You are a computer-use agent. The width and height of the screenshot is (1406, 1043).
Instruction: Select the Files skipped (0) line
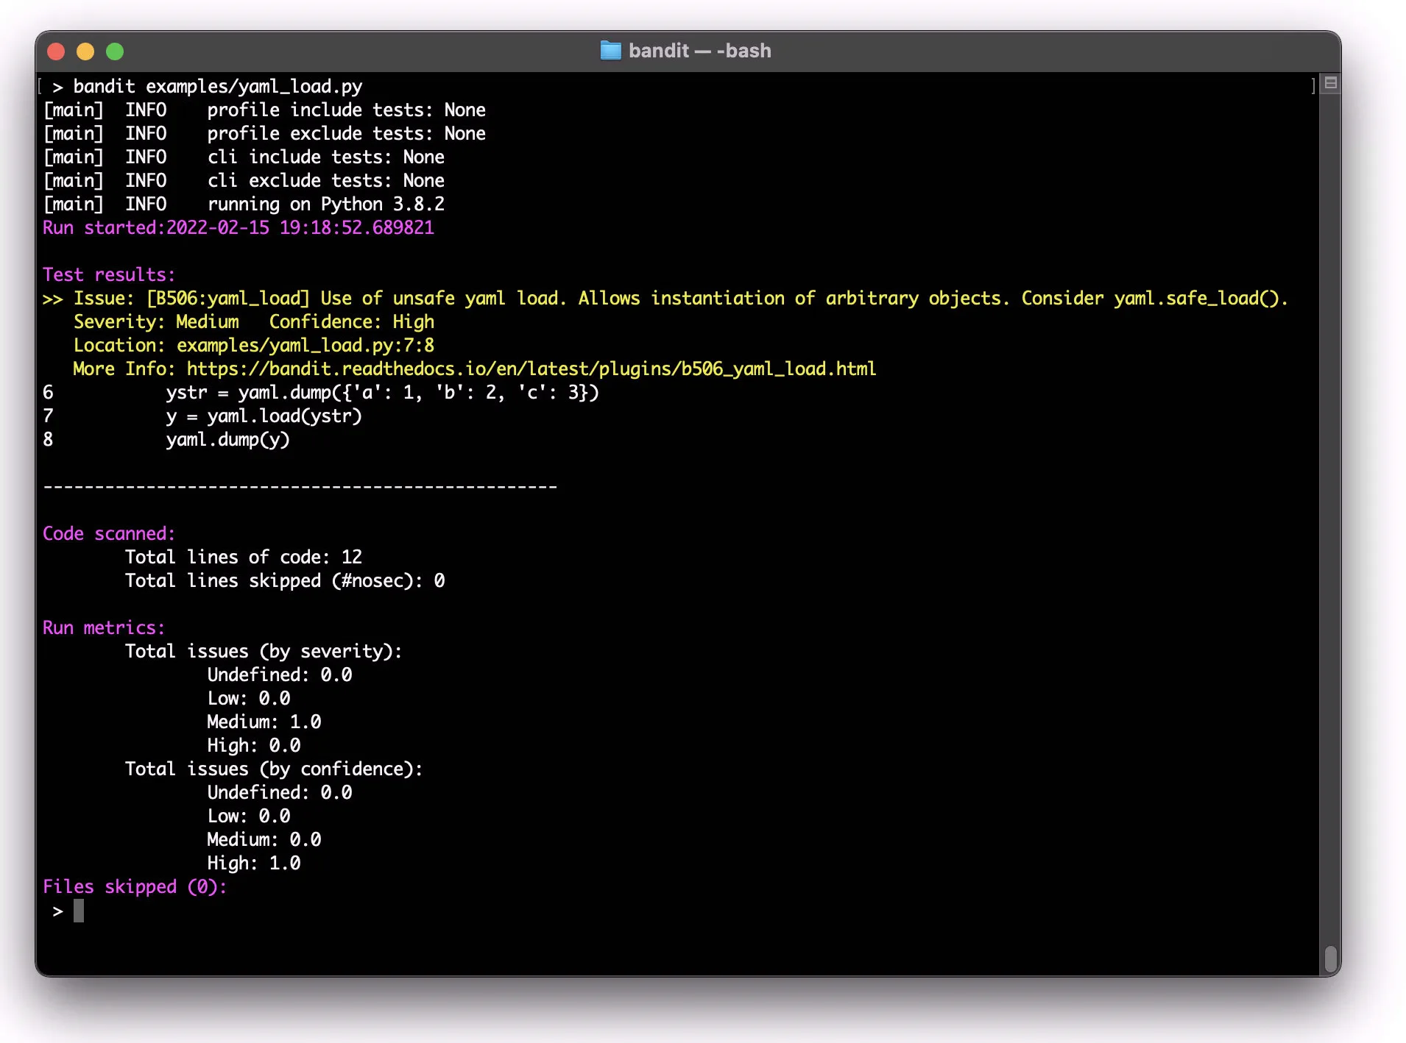point(135,886)
